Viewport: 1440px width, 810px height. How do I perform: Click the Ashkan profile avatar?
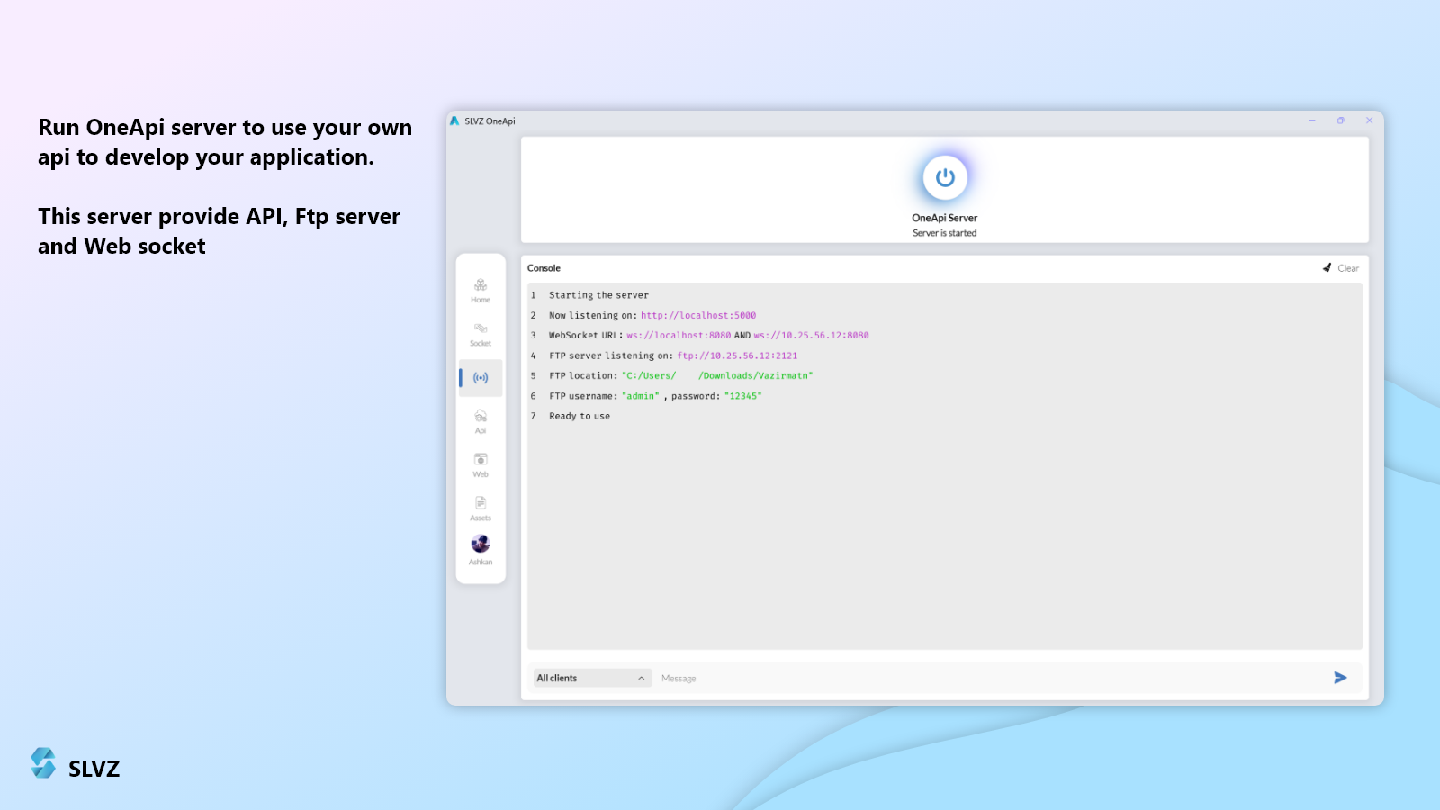(481, 544)
